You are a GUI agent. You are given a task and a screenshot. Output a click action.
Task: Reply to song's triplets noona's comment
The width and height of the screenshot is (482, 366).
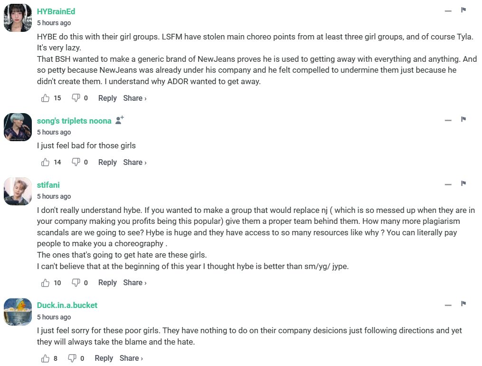pos(107,162)
